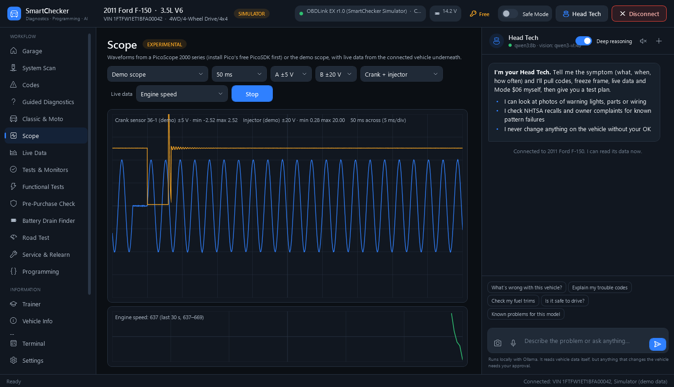Click the Live Data chart icon
The image size is (674, 387).
point(13,153)
